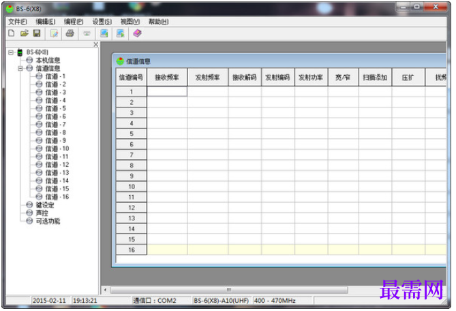Click the write-to-radio toolbar icon
The width and height of the screenshot is (456, 311).
click(x=120, y=33)
